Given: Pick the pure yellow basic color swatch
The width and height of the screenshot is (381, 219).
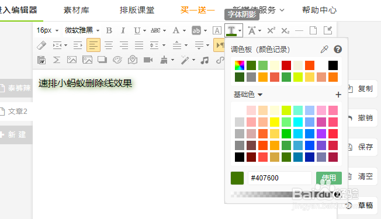Looking at the screenshot, I should (x=275, y=122).
